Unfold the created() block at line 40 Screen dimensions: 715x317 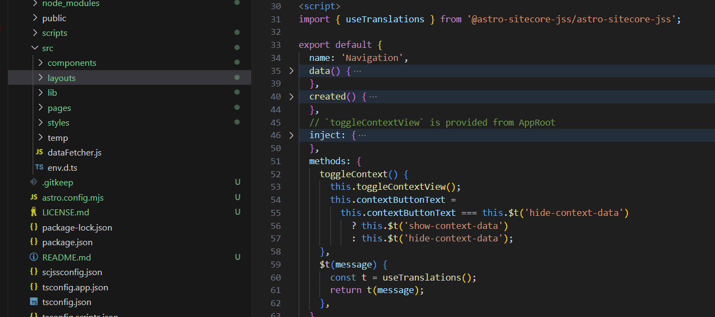tap(291, 97)
